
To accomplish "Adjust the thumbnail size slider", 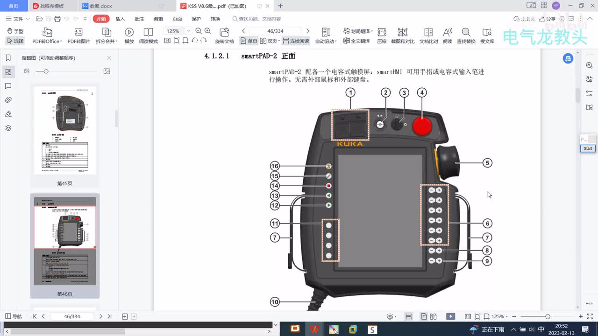I will pos(46,71).
